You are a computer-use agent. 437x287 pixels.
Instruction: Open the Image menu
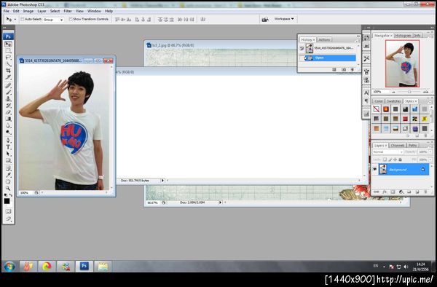(28, 11)
